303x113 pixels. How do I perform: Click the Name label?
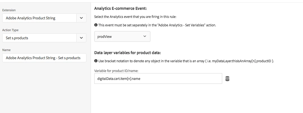pos(6,50)
